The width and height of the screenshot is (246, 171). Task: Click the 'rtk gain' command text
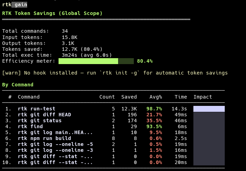15,5
